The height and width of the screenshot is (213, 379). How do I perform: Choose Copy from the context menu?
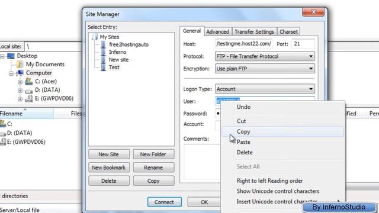283,131
